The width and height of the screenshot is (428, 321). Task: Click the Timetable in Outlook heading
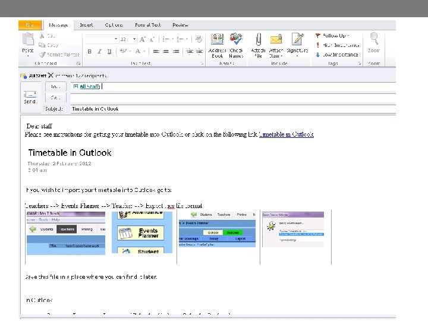[70, 153]
